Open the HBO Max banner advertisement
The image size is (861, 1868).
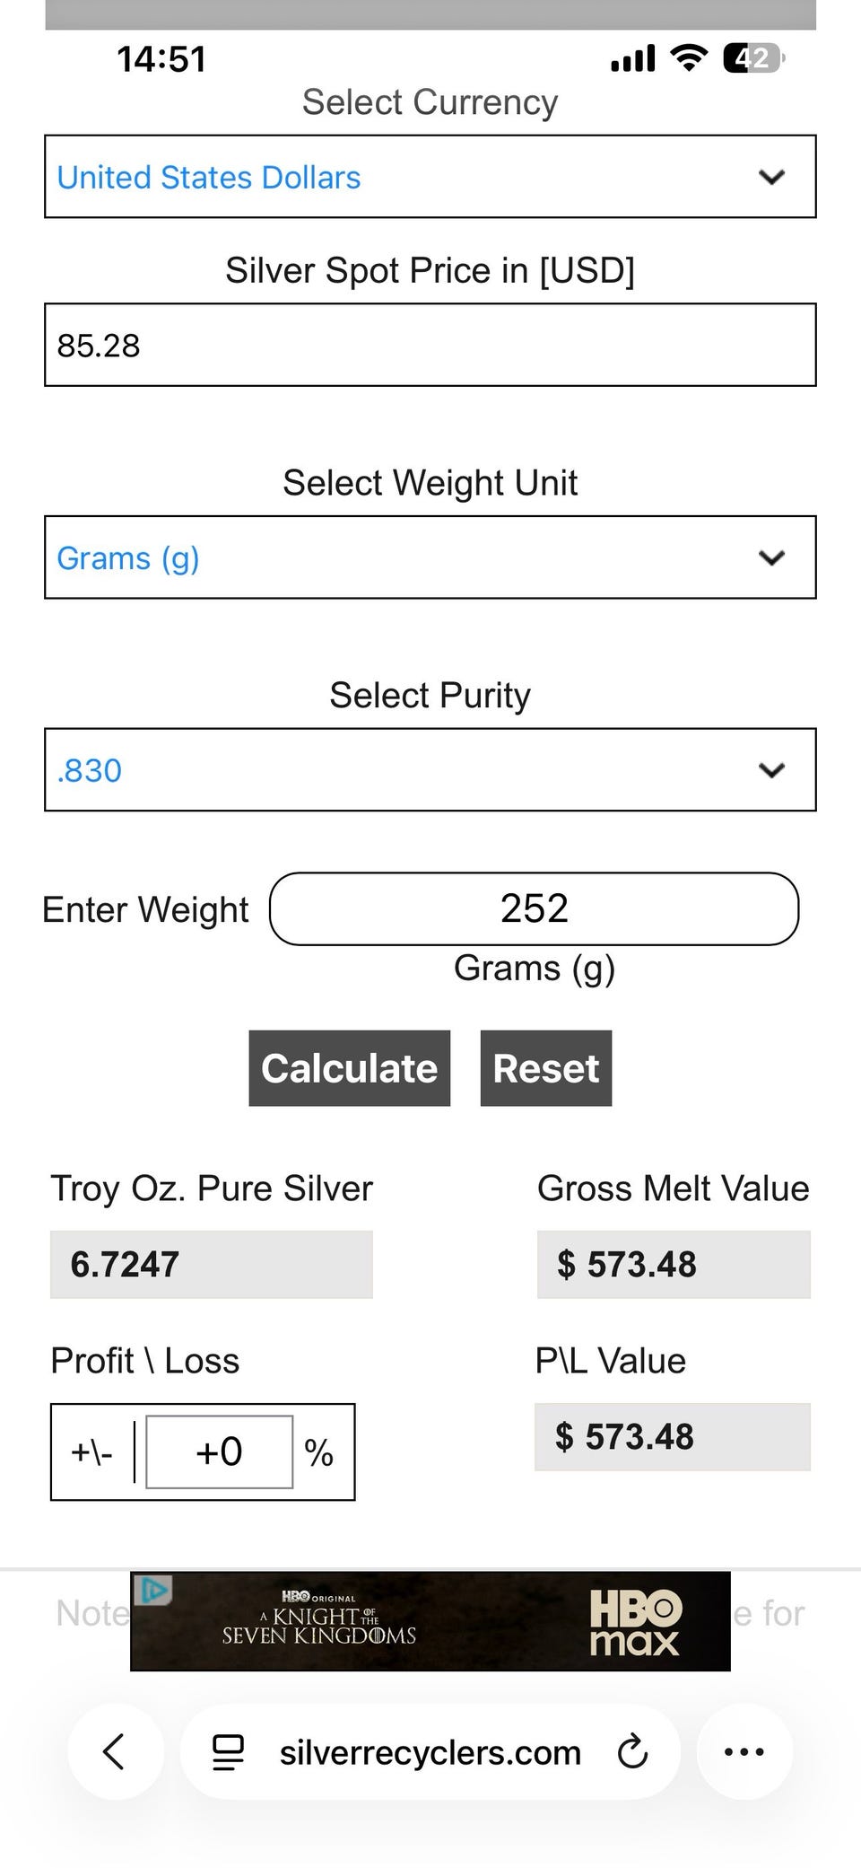(x=430, y=1621)
